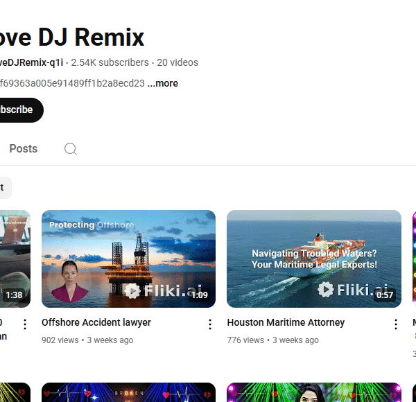Click the DJ Remix channel name heading

[72, 37]
